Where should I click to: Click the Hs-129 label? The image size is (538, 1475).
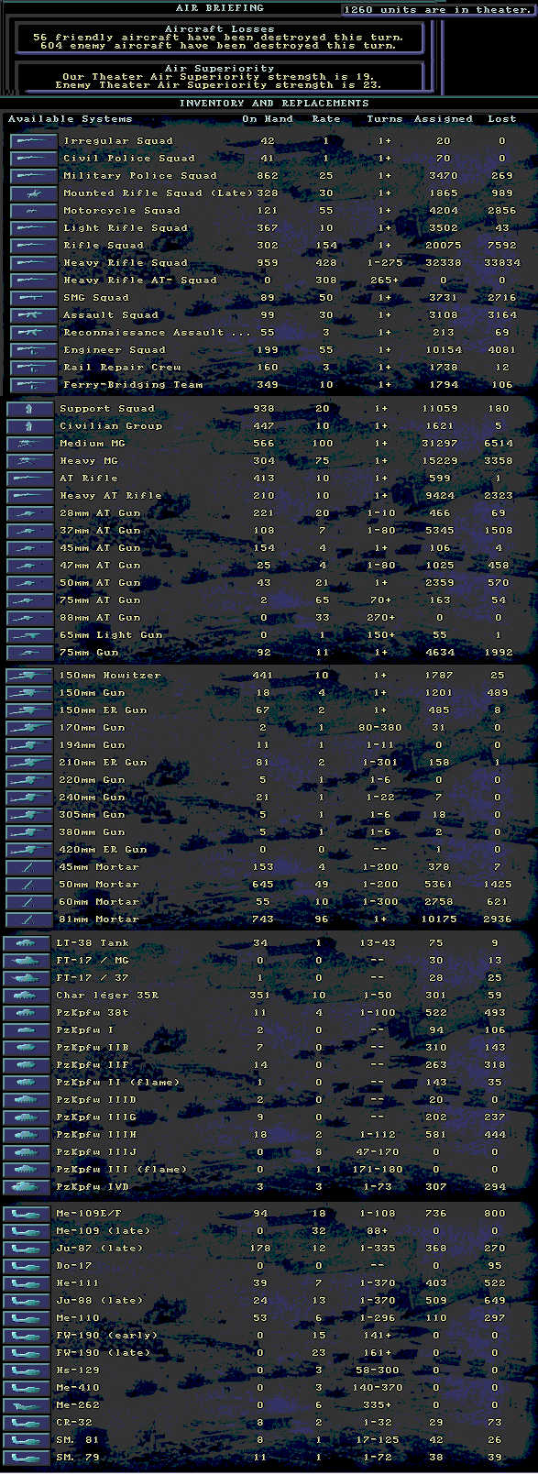(78, 1370)
